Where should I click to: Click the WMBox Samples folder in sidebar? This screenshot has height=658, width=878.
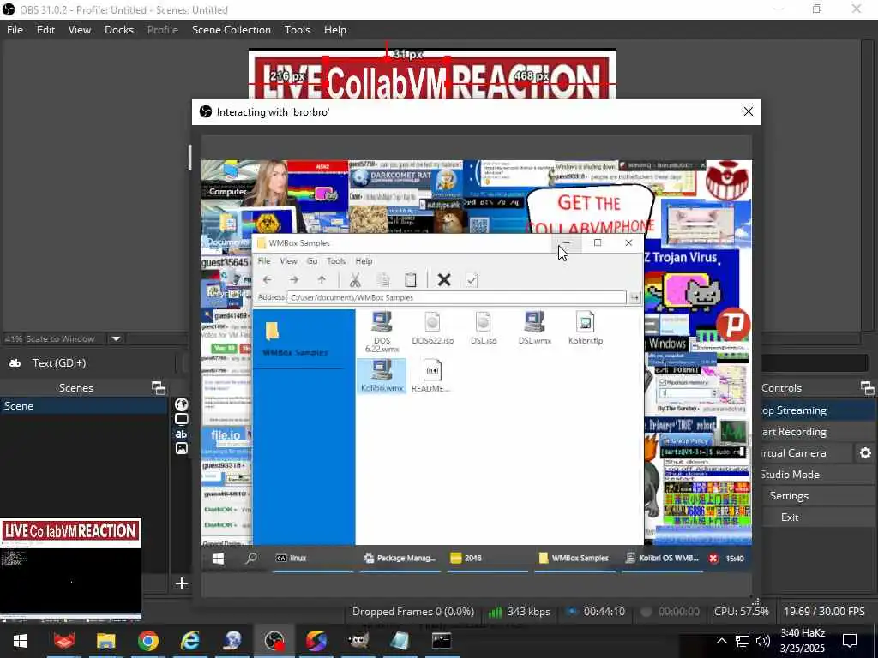295,338
